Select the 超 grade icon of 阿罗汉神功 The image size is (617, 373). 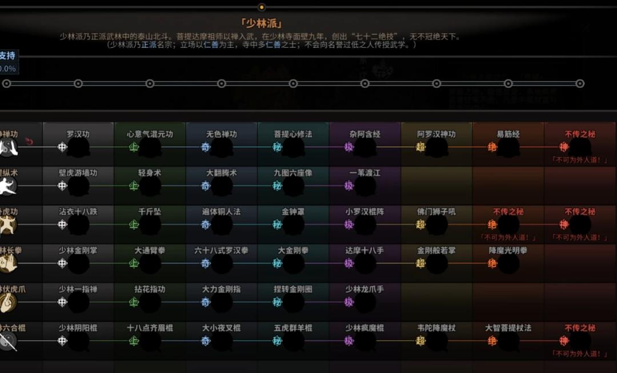coord(420,147)
